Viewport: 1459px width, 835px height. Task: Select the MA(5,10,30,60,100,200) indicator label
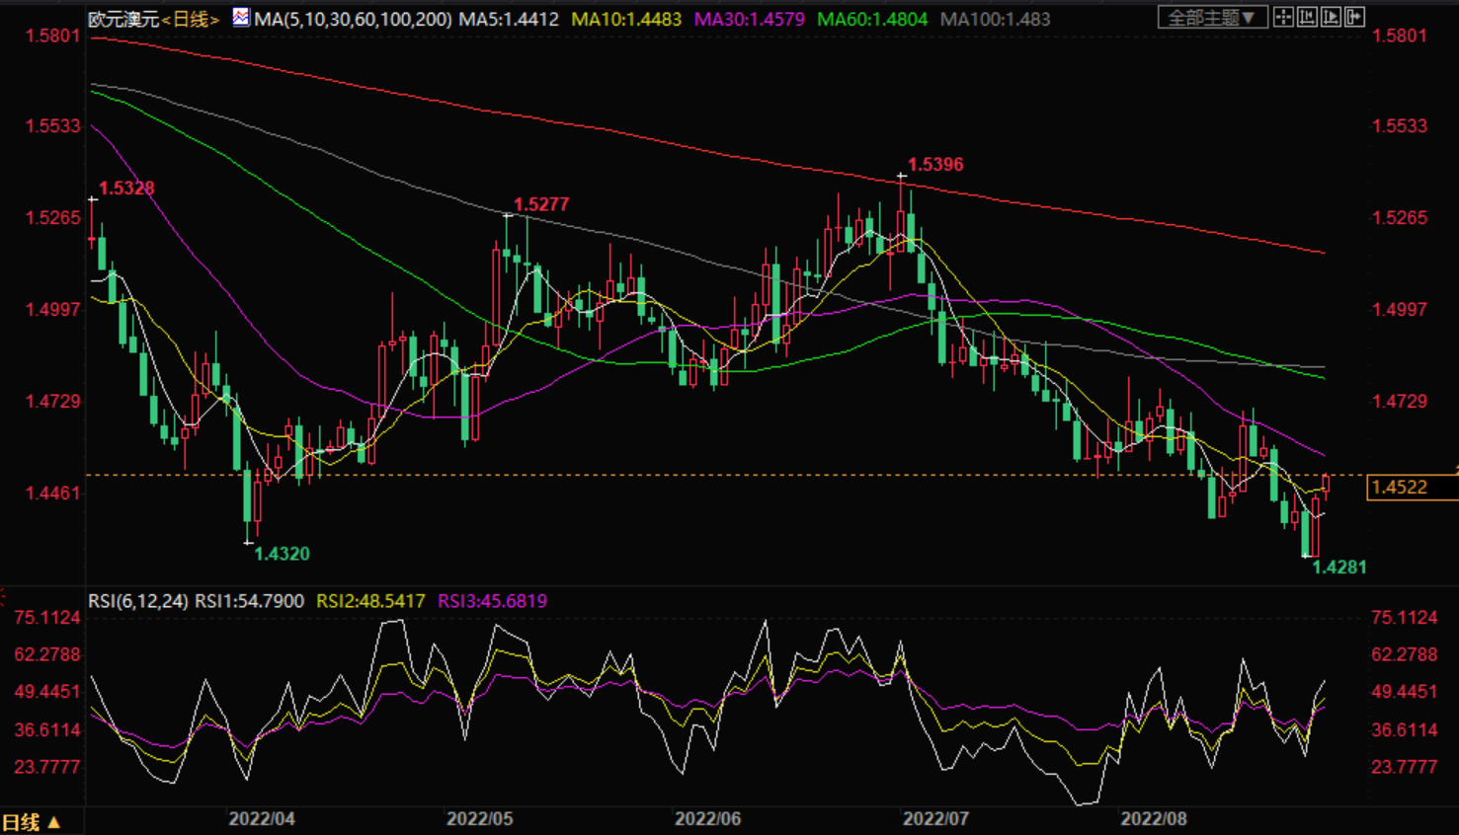pyautogui.click(x=353, y=19)
